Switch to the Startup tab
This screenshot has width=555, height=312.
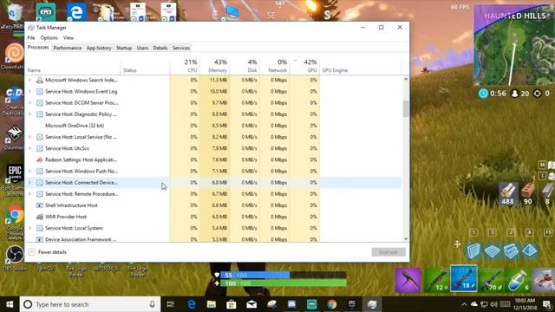(124, 48)
